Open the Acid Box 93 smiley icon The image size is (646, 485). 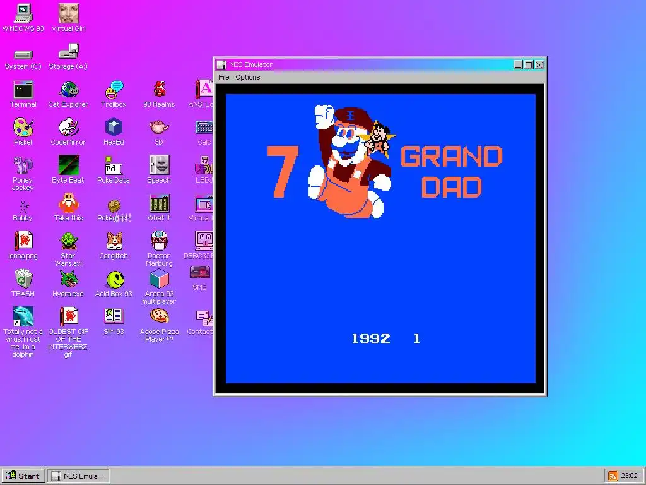pos(115,280)
